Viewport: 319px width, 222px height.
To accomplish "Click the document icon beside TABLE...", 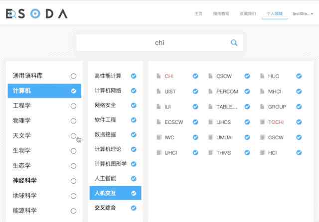I will tap(210, 107).
